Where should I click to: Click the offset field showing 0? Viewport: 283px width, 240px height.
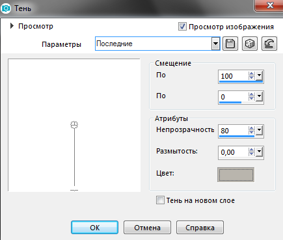coord(234,97)
